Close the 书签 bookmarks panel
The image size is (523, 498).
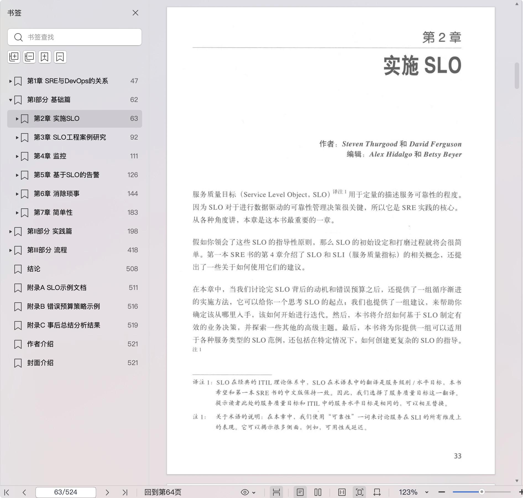[x=135, y=13]
